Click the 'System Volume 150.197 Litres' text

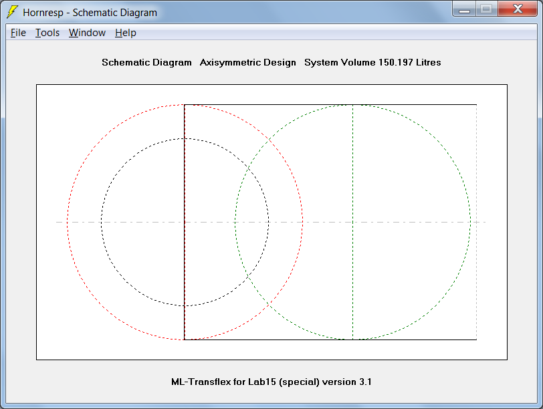point(372,62)
